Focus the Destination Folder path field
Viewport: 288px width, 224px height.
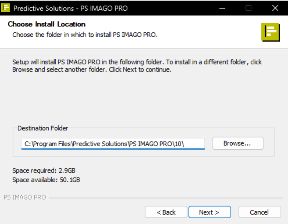click(113, 144)
